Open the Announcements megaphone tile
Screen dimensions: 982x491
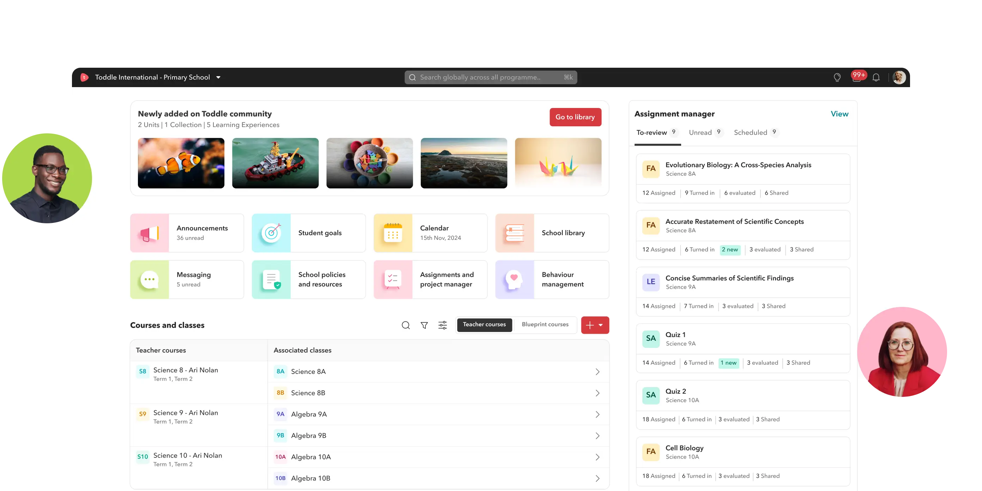[187, 233]
